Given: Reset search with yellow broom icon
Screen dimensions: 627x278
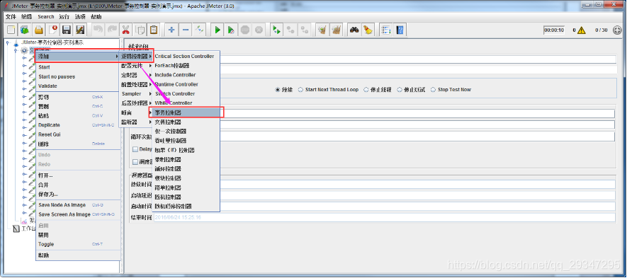Looking at the screenshot, I should click(368, 30).
